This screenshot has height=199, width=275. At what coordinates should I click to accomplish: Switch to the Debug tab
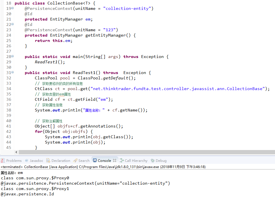[x=159, y=160]
